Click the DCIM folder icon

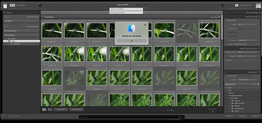(x=9, y=41)
